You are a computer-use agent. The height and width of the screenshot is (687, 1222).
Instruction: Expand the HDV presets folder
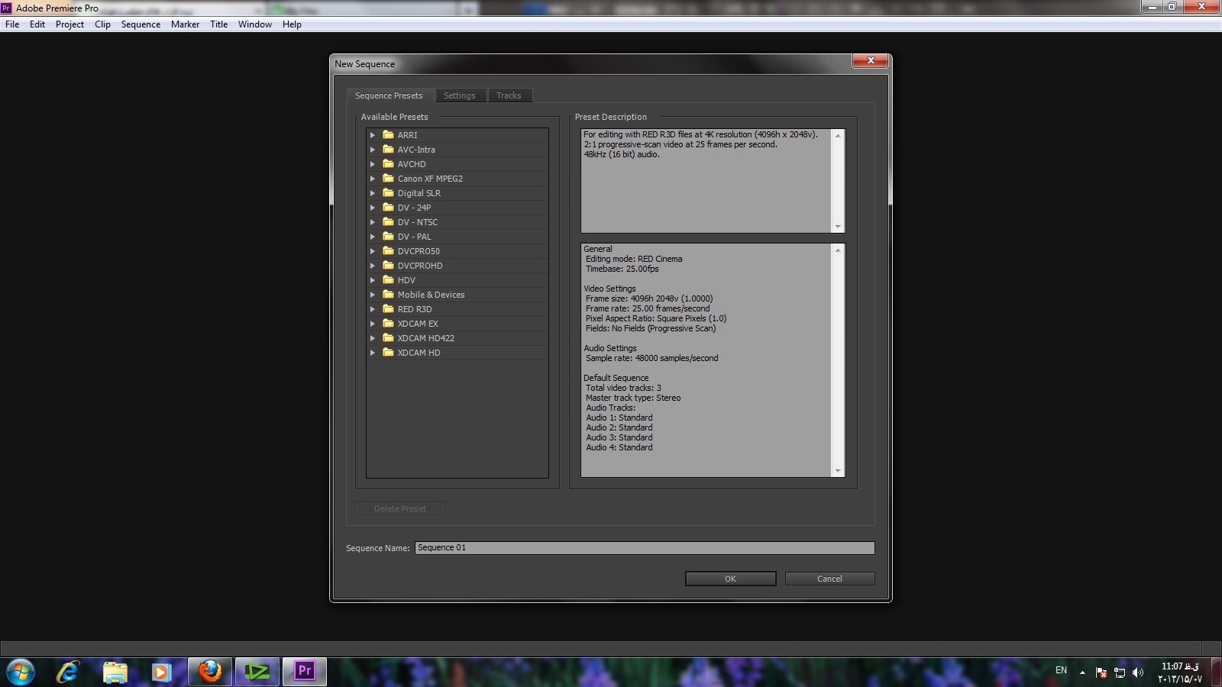click(x=373, y=280)
